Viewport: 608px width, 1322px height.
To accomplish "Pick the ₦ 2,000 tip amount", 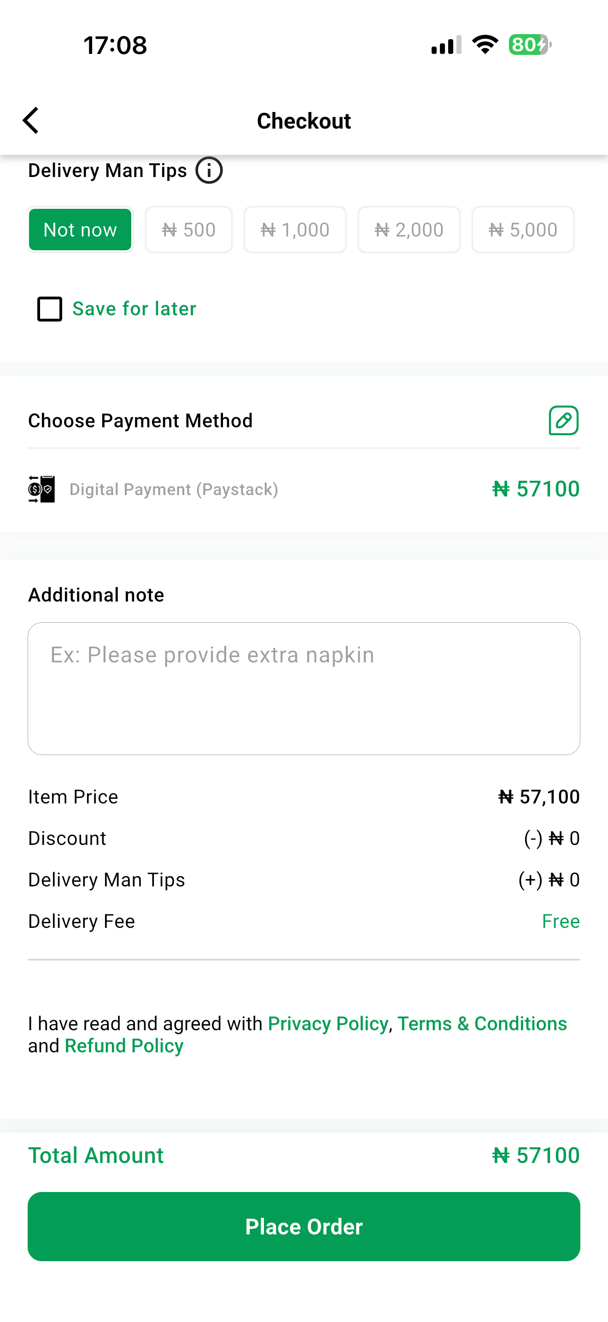I will click(x=409, y=230).
